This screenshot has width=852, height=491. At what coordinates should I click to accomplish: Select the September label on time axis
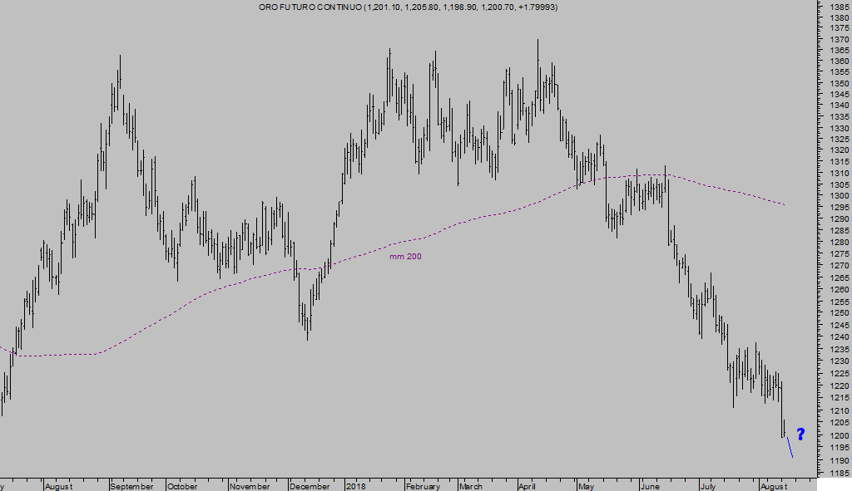point(132,486)
